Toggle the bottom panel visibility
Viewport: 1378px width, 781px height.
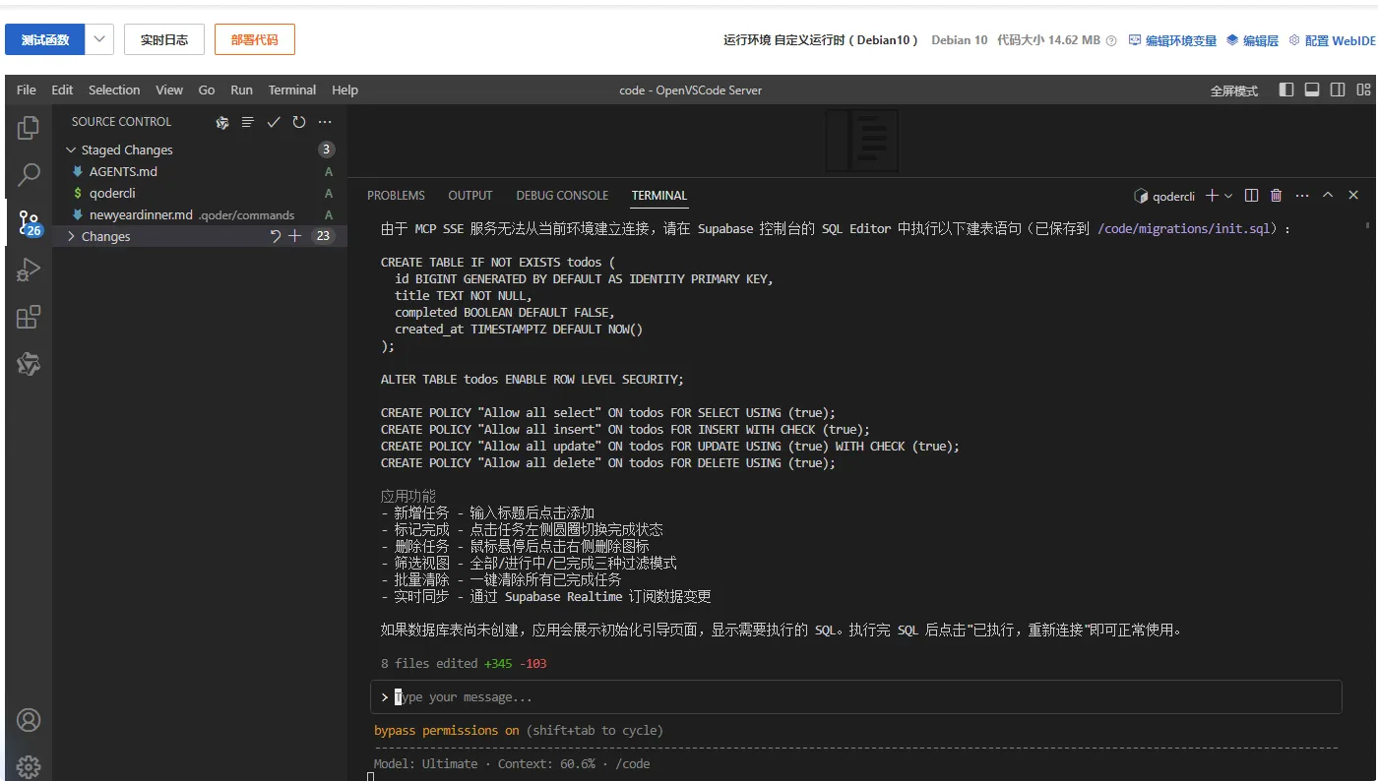1311,89
